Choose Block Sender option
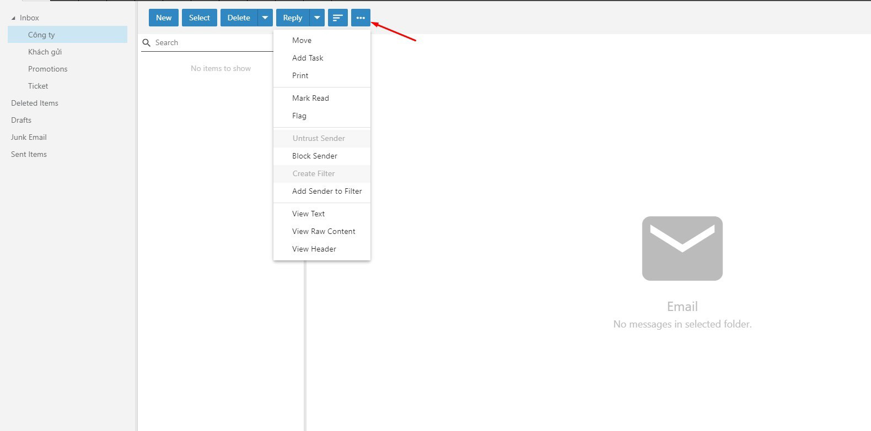 coord(315,156)
